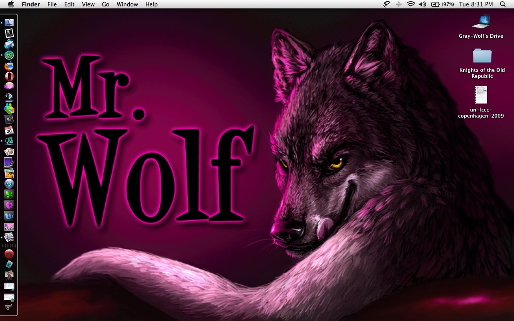Viewport: 514px width, 321px height.
Task: Open the Edit menu
Action: [x=69, y=4]
